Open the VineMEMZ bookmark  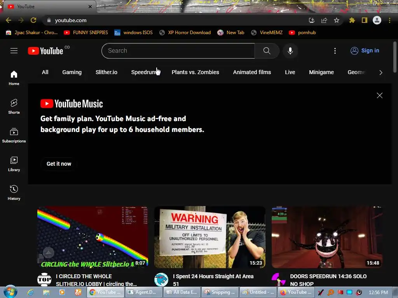coord(267,33)
